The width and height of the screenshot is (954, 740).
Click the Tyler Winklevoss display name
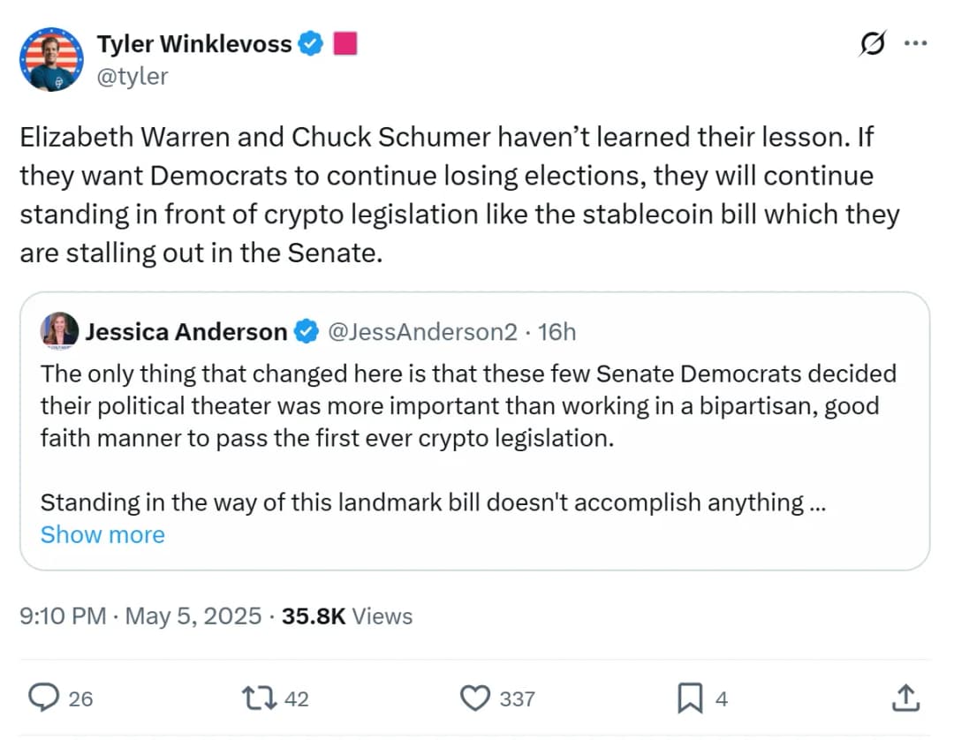(x=193, y=43)
